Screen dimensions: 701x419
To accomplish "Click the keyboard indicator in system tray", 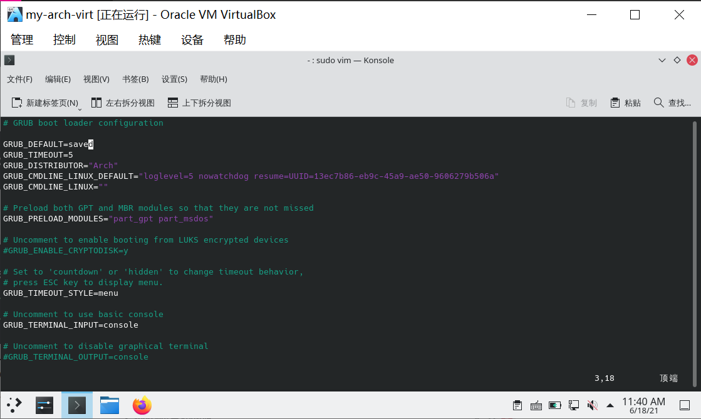I will [536, 405].
